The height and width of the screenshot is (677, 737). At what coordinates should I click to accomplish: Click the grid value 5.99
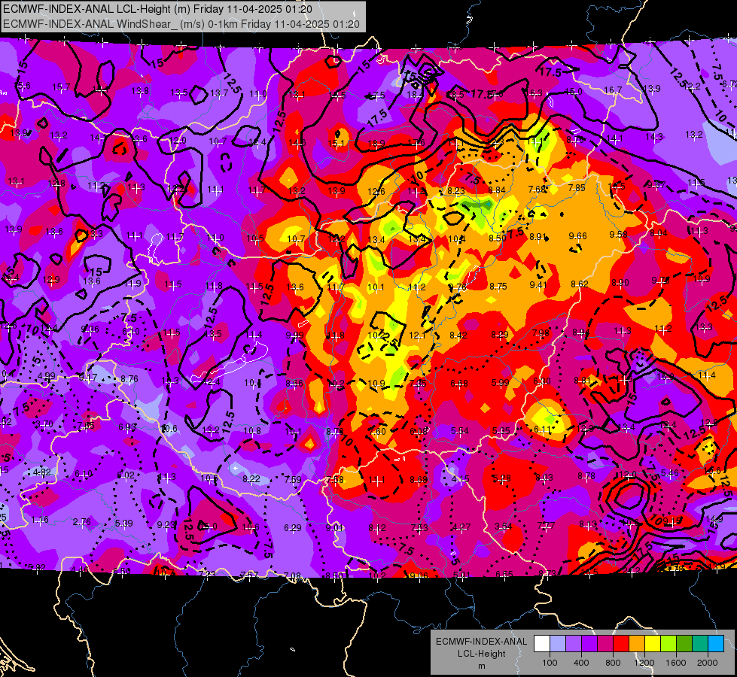500,382
